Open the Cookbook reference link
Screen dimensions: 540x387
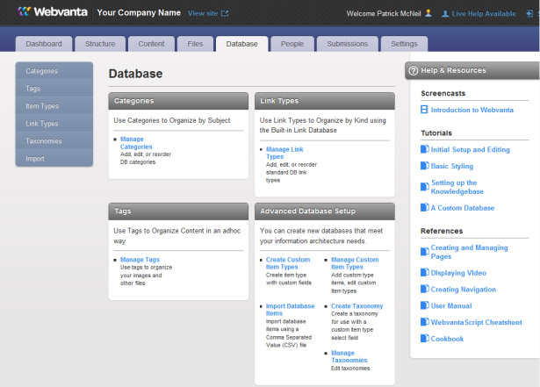(x=447, y=339)
